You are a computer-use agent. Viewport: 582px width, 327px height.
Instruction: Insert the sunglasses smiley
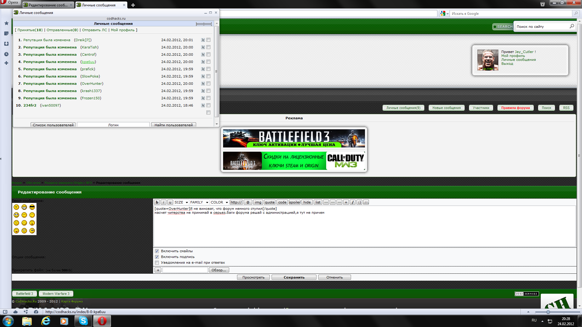click(x=32, y=207)
